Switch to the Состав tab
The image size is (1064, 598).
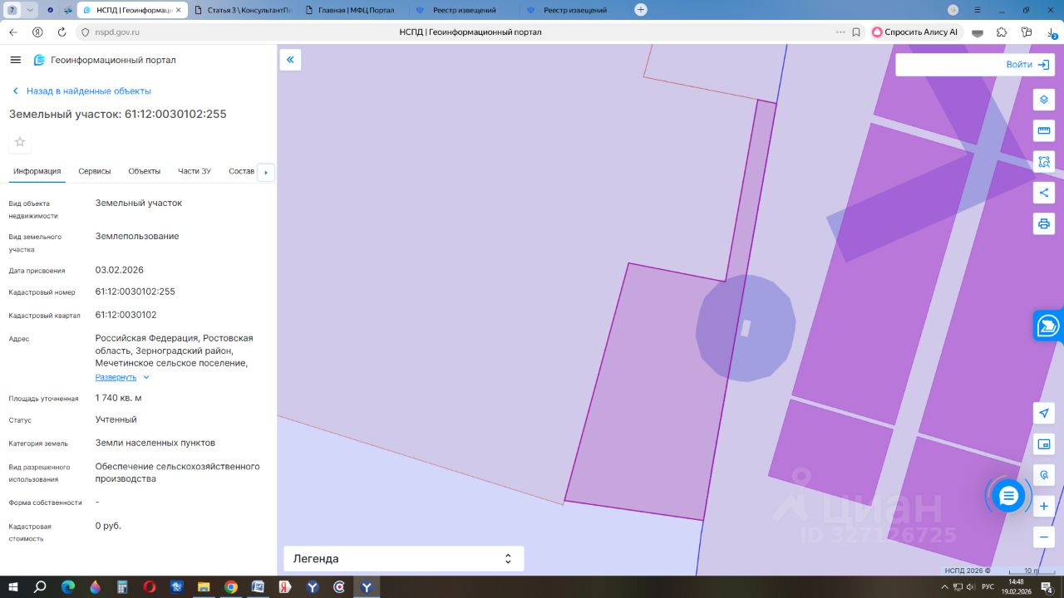coord(241,171)
